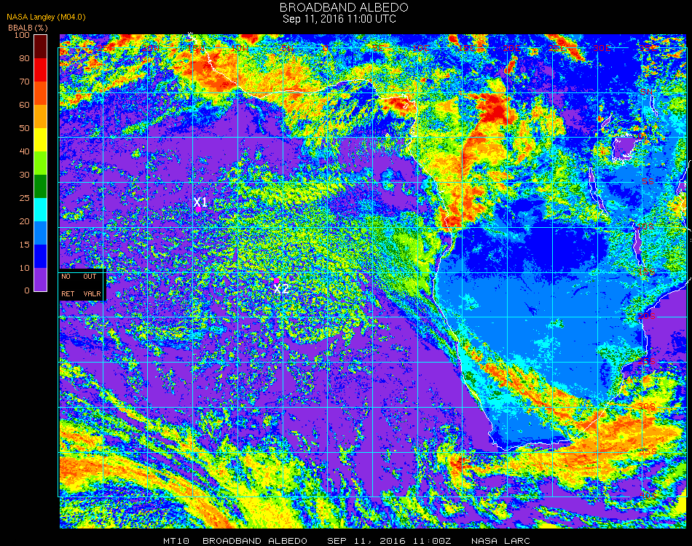Click the 'NASA Langley (M04.0)' label

pyautogui.click(x=46, y=17)
